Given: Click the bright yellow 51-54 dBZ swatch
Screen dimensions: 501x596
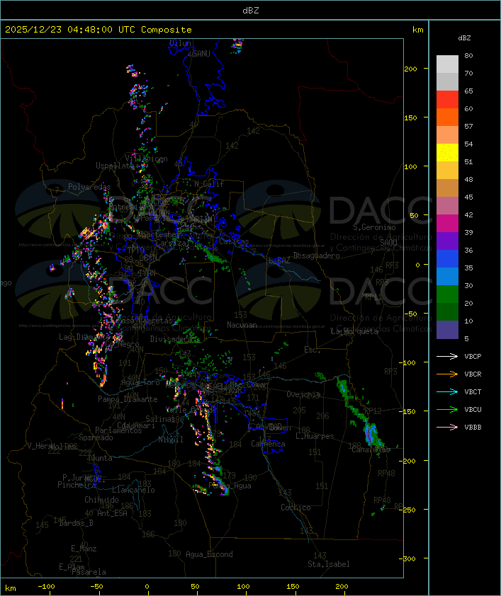Looking at the screenshot, I should click(x=447, y=153).
